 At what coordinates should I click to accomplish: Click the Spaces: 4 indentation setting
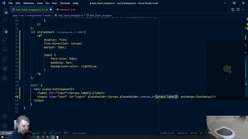point(182,133)
